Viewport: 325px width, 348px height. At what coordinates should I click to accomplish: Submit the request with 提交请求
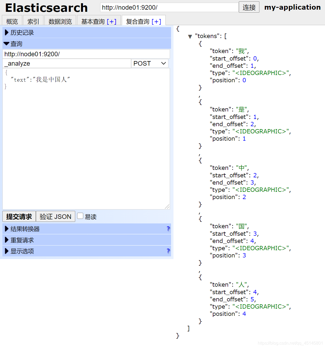pyautogui.click(x=19, y=216)
